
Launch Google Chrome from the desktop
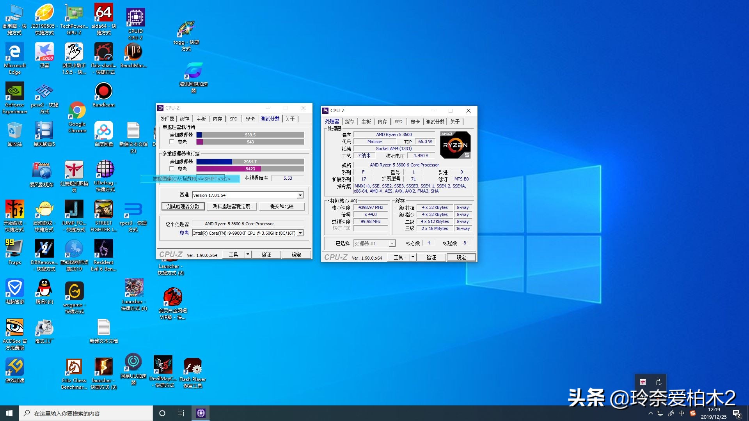77,111
